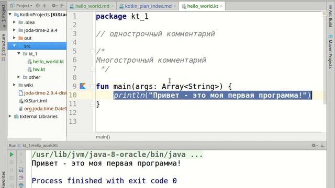This screenshot has width=335, height=188.
Task: Click the println statement on line 10
Action: (212, 95)
